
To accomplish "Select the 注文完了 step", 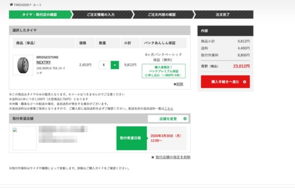I will (x=223, y=14).
